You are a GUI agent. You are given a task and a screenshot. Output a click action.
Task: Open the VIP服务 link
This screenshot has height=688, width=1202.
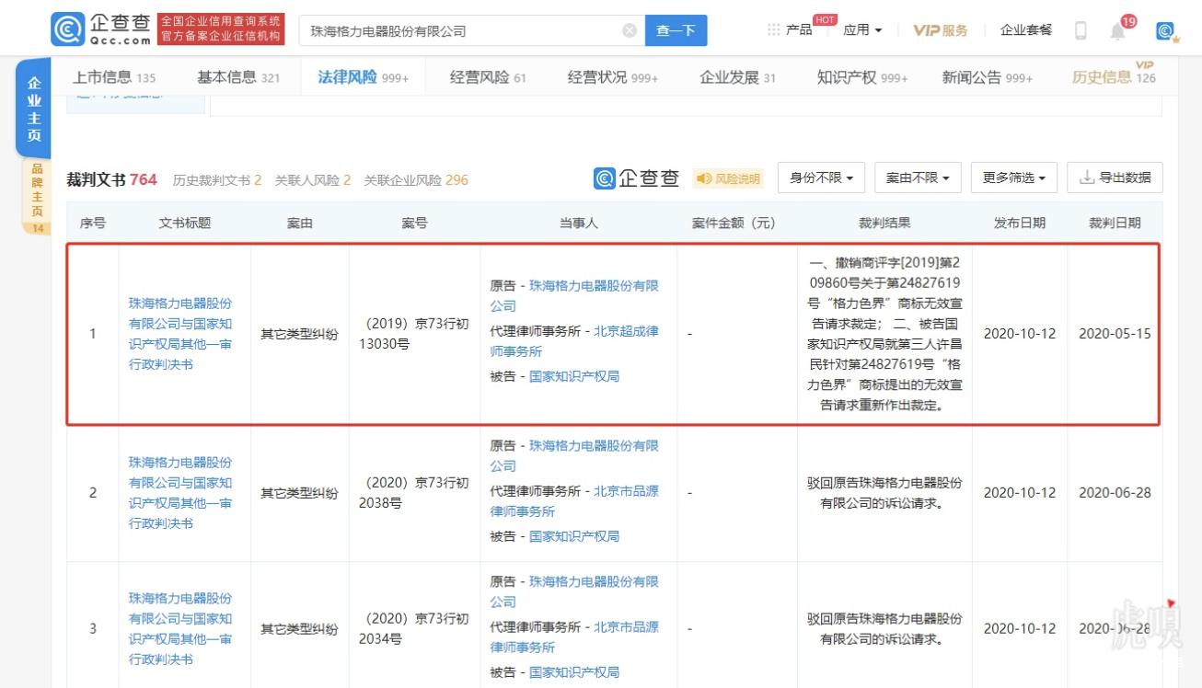click(x=940, y=30)
